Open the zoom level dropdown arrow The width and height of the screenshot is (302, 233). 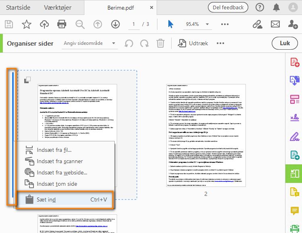click(x=207, y=24)
